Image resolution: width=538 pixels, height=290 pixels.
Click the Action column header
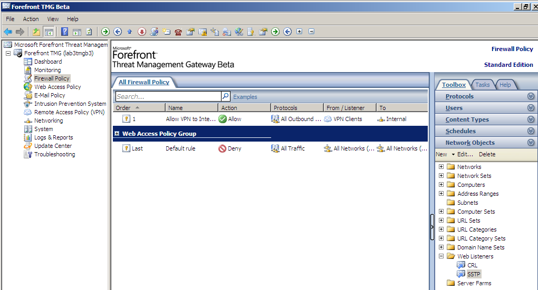[x=244, y=108]
